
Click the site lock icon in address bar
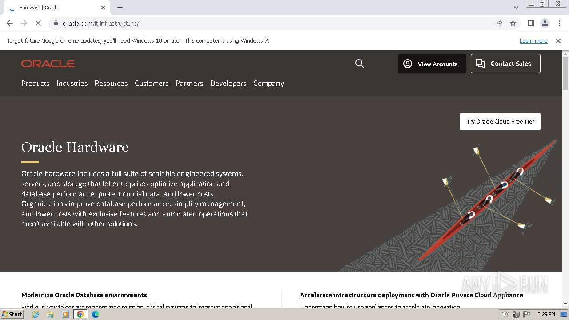click(x=56, y=23)
